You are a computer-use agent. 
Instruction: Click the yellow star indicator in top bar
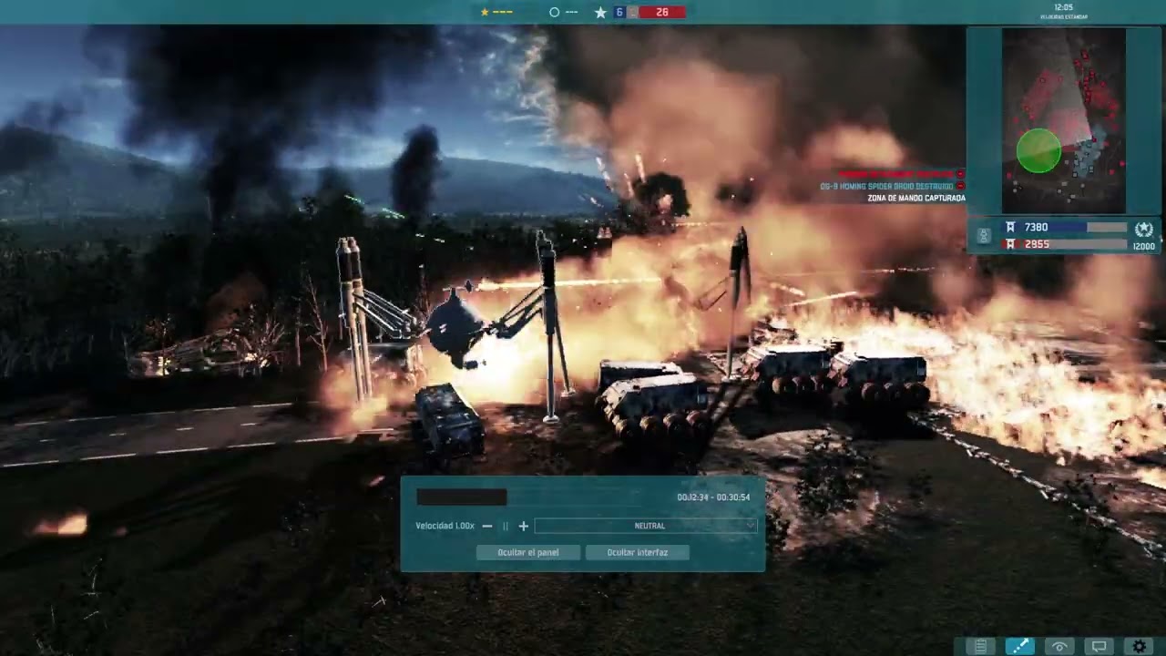[x=485, y=12]
